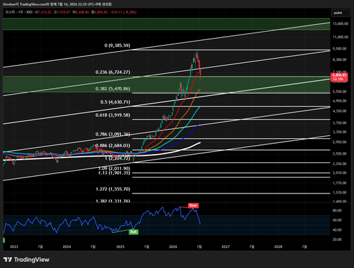Click the RSI 60.00 axis label
This screenshot has width=354, height=268.
[x=337, y=220]
